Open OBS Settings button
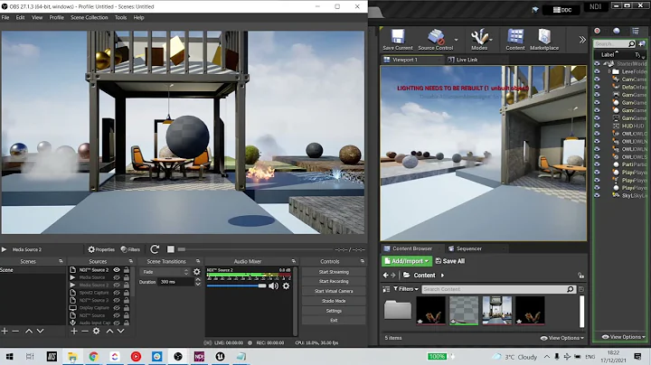 334,311
